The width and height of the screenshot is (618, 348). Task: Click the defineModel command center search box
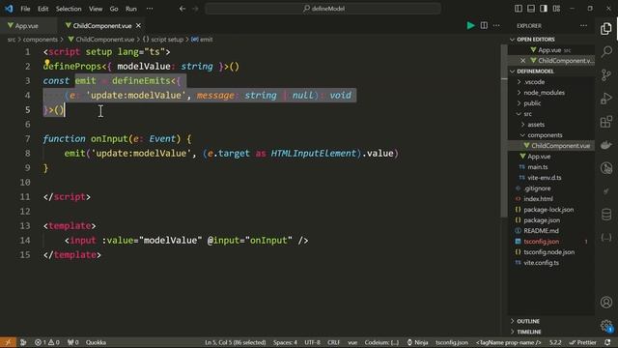[323, 9]
